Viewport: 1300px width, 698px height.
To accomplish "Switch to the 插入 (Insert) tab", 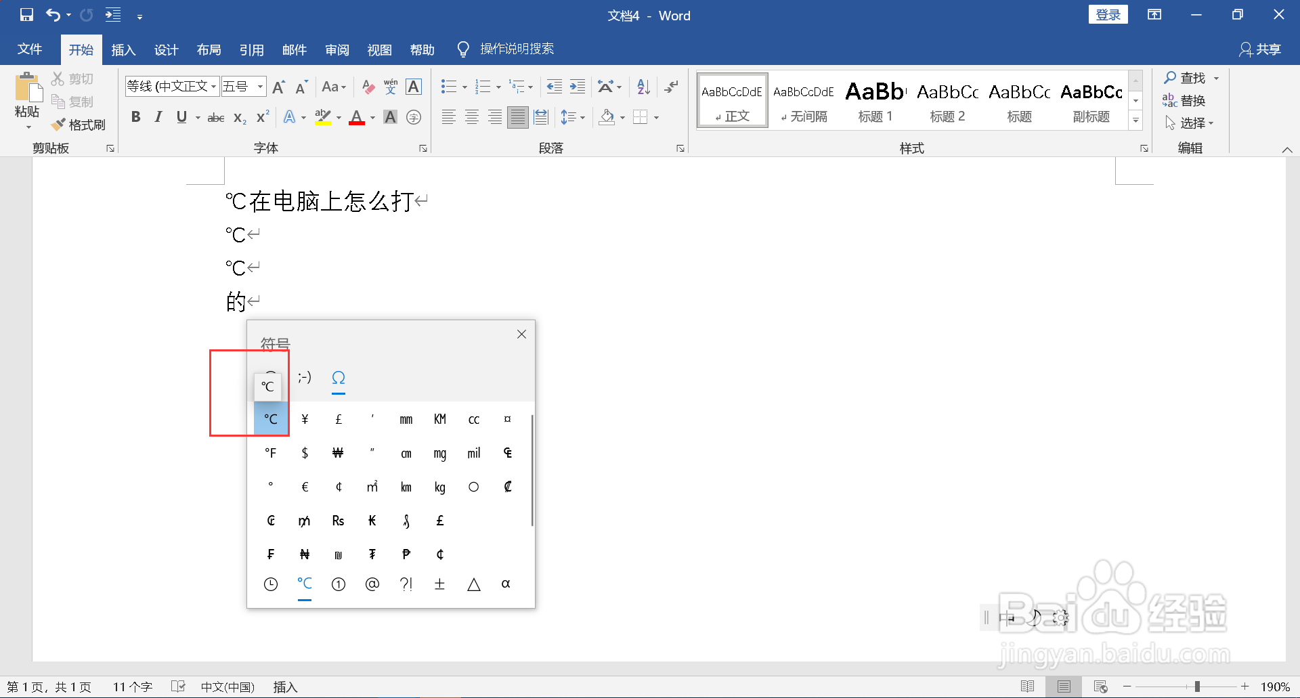I will tap(124, 49).
